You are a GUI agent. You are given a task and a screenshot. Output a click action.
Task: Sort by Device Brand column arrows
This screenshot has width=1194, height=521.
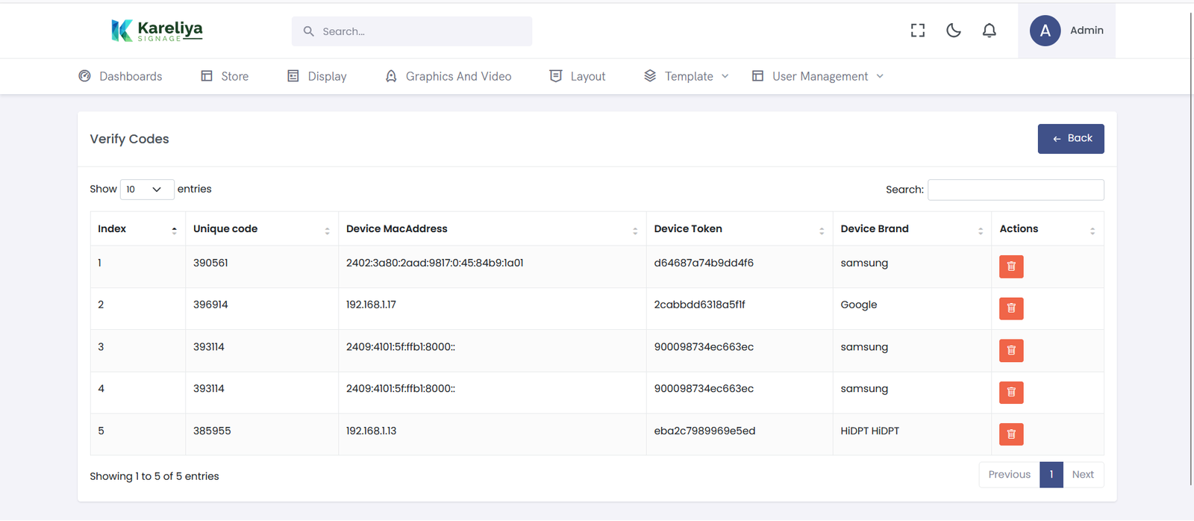pyautogui.click(x=981, y=231)
